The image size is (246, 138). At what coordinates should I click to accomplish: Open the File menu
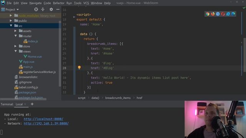(x=9, y=3)
